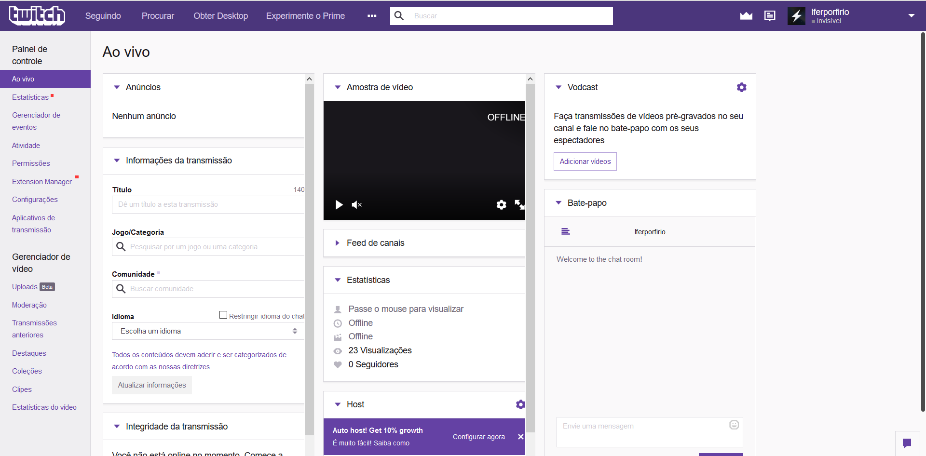
Task: Play the video preview
Action: (x=339, y=205)
